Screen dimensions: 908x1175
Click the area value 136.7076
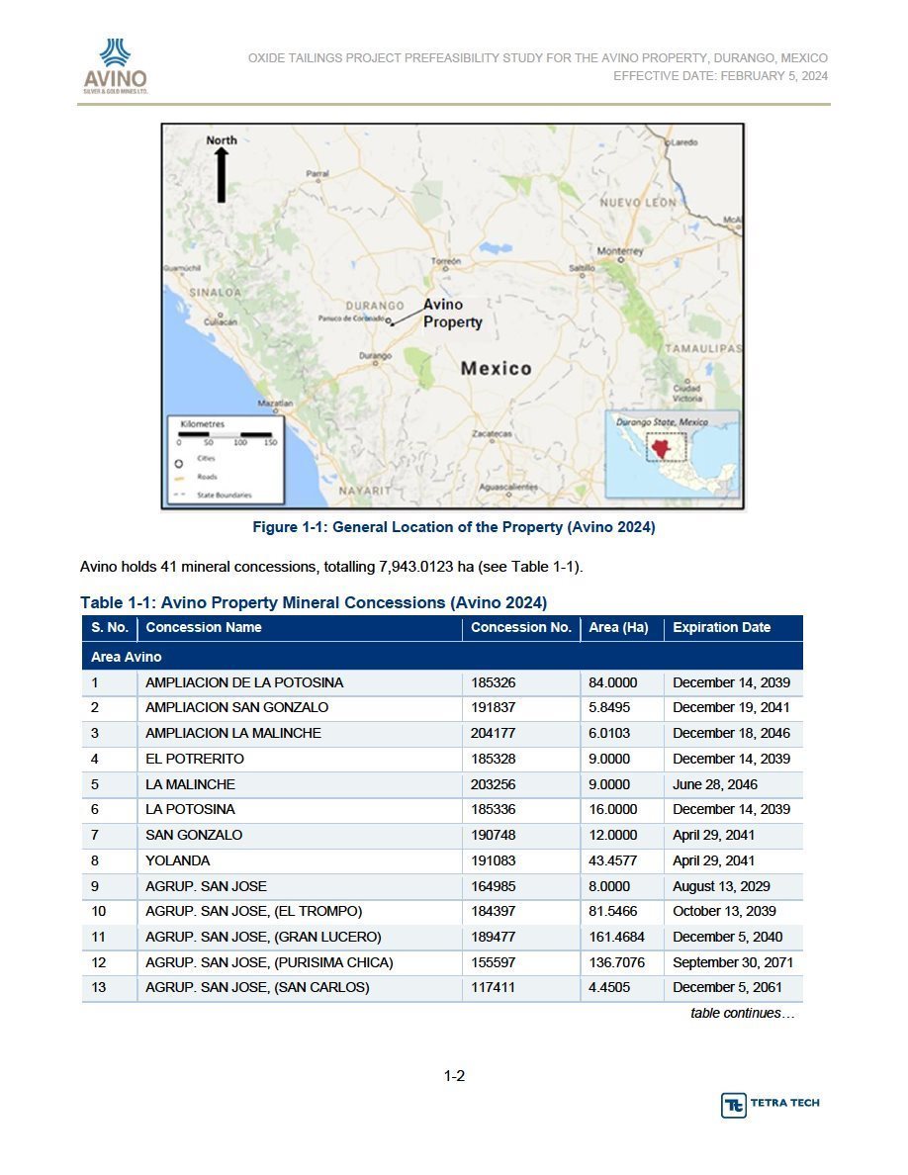coord(616,962)
